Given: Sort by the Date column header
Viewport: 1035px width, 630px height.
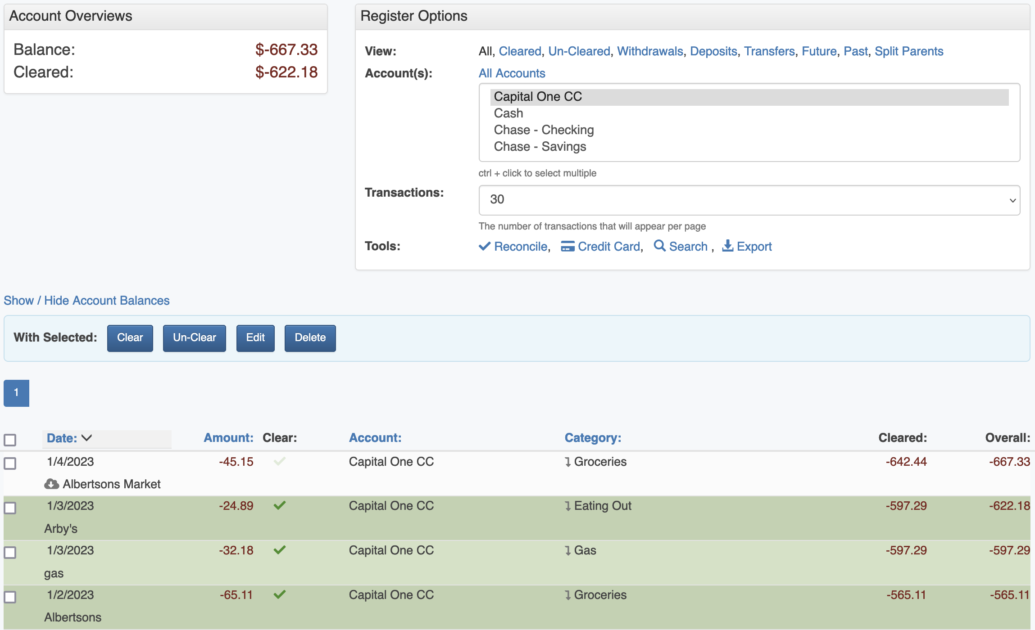Looking at the screenshot, I should point(62,438).
